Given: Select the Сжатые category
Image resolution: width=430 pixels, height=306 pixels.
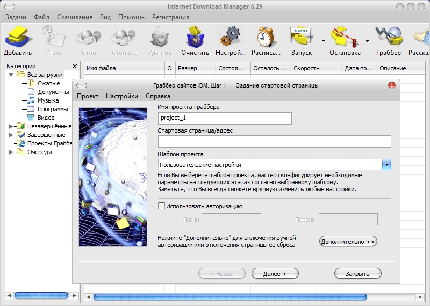Looking at the screenshot, I should (x=49, y=83).
